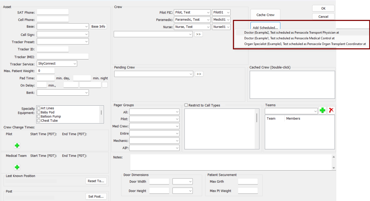Open the Medic01 role dropdown
Viewport: 370px width, 201px height.
point(221,20)
